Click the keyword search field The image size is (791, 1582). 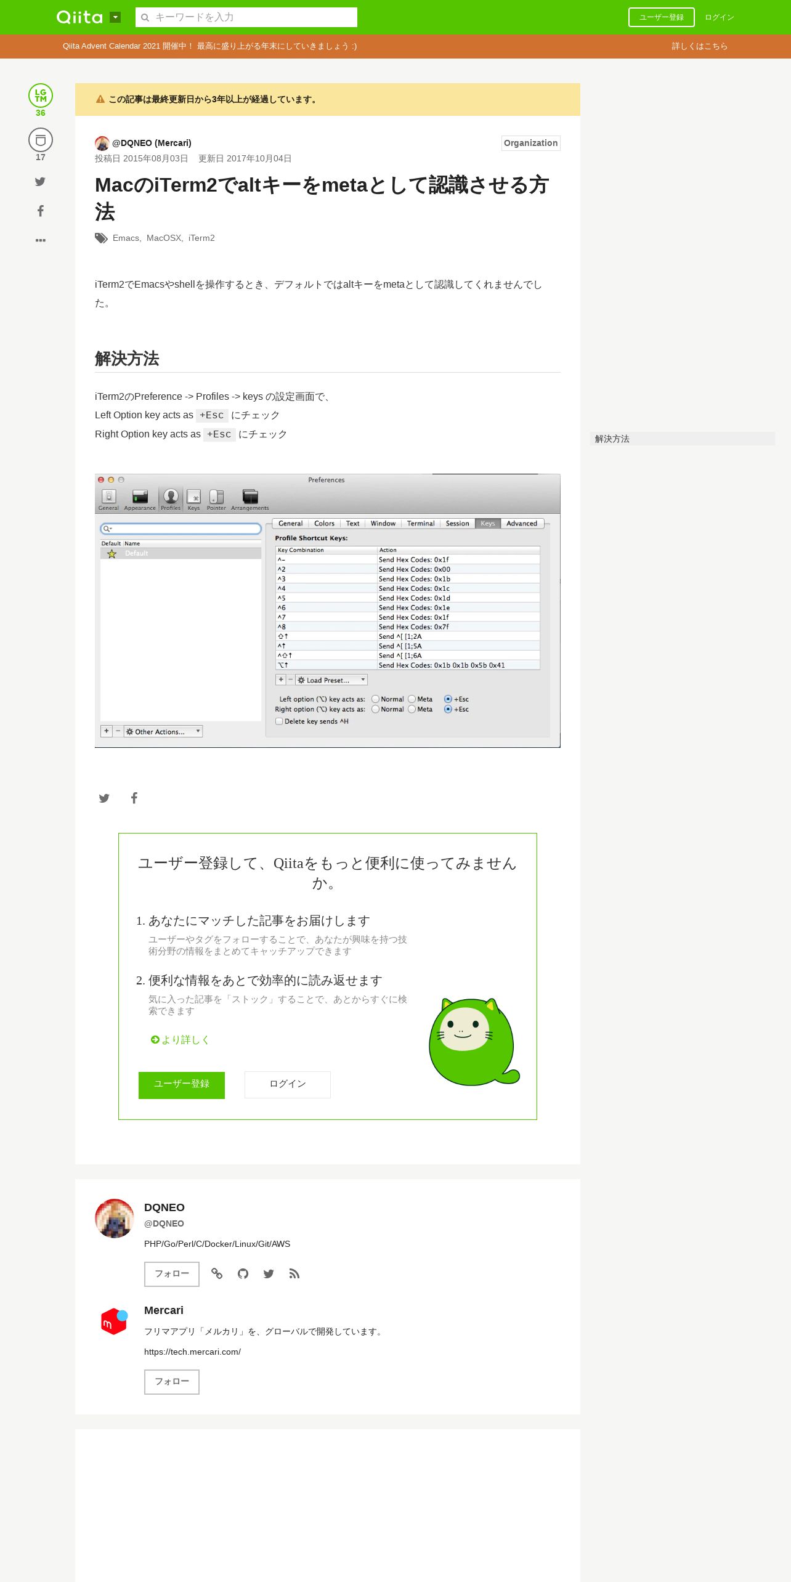tap(246, 17)
